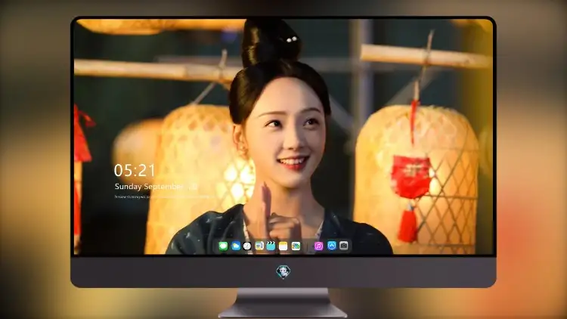Open the blue App Store icon
The height and width of the screenshot is (319, 567).
[x=332, y=246]
